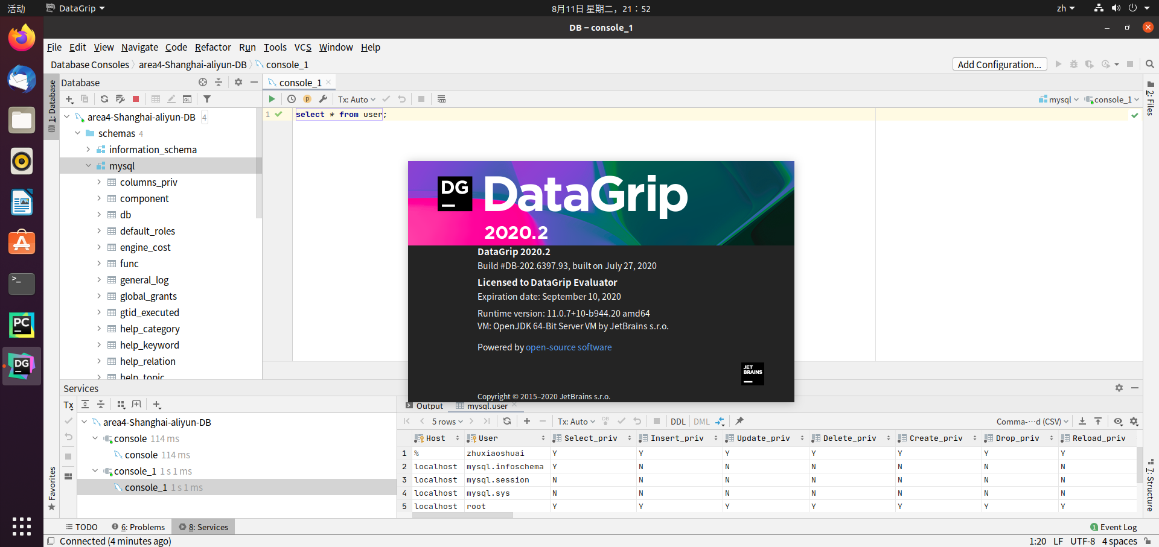Disconnect data source with red stop icon
Viewport: 1159px width, 547px height.
coord(136,99)
